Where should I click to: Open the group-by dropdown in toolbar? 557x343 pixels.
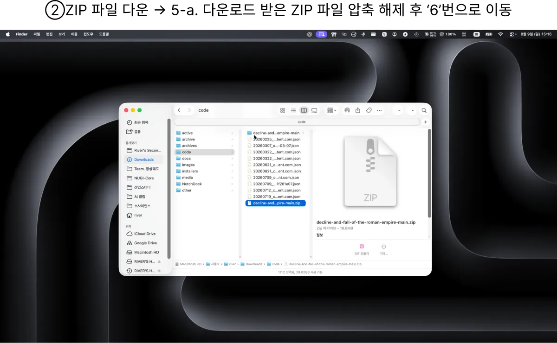coord(332,110)
